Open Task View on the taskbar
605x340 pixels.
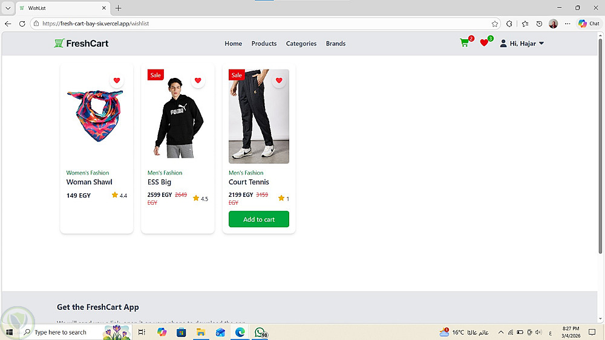click(x=142, y=332)
